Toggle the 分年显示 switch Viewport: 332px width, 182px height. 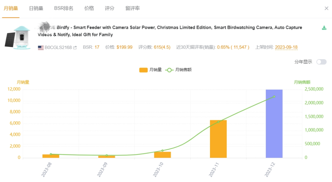321,62
